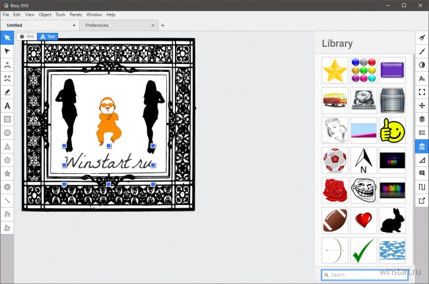Select the Freehand pencil tool
Viewport: 429px width, 284px height.
(7, 92)
